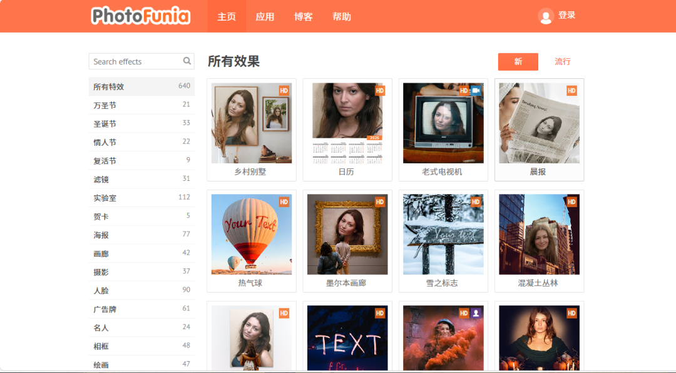Open the 热气球 balloon thumbnail
Screen dimensions: 676x373
pyautogui.click(x=252, y=234)
